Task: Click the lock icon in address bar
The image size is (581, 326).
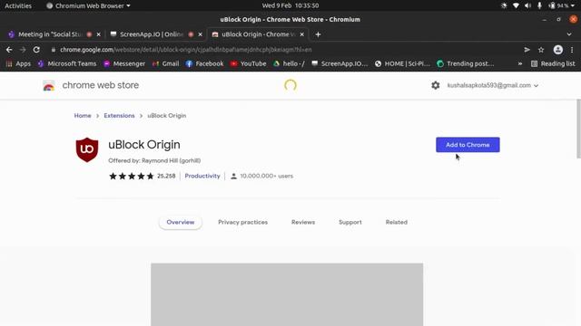Action: tap(54, 50)
